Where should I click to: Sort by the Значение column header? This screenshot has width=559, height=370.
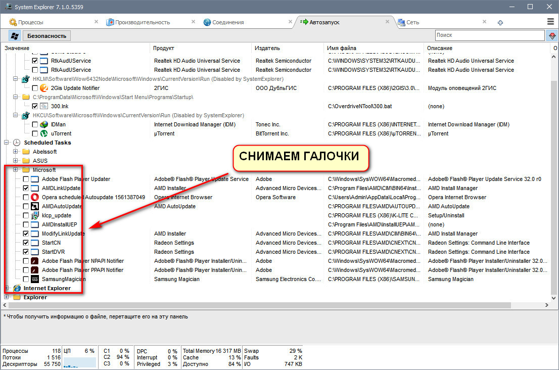coord(76,48)
